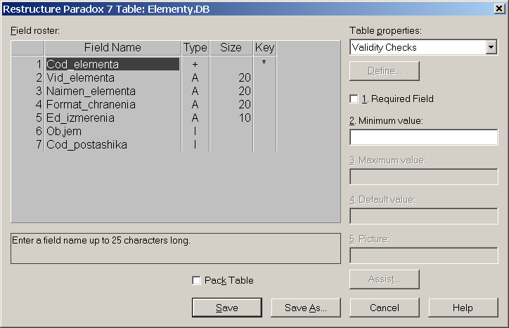This screenshot has height=328, width=509.
Task: Click the Save button
Action: 227,308
